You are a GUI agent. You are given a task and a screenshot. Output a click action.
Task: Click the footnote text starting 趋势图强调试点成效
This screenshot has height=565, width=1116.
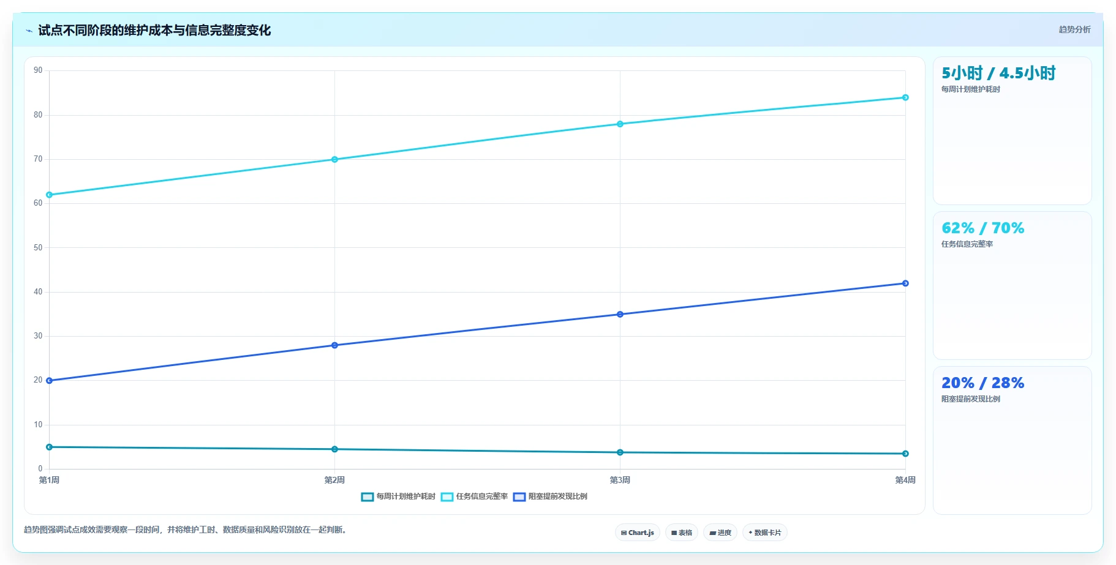coord(187,530)
